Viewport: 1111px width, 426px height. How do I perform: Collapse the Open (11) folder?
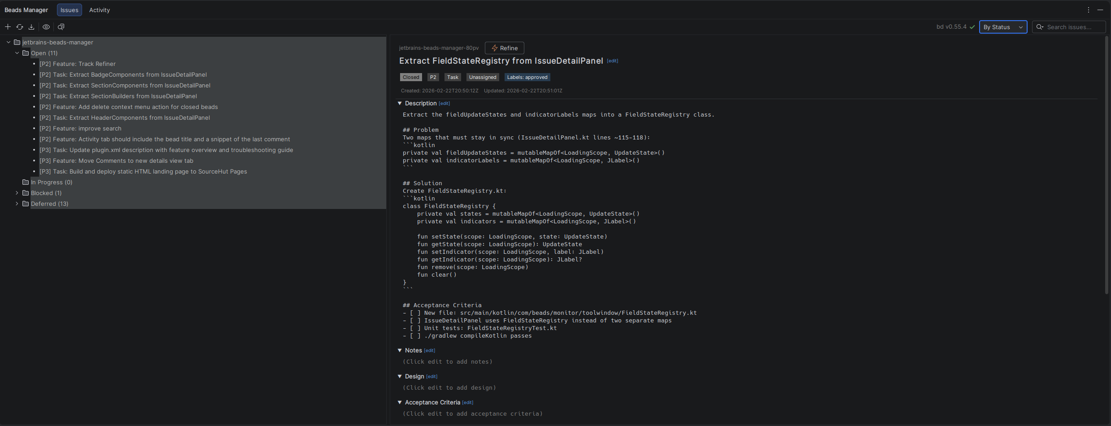point(17,53)
